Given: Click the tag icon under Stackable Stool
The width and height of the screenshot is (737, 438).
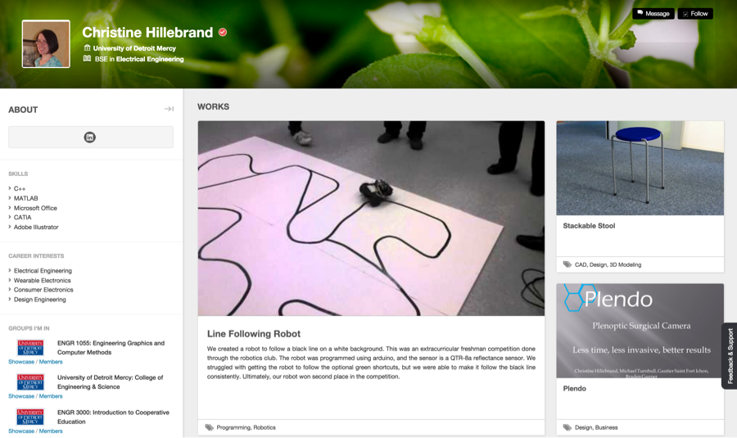Looking at the screenshot, I should [567, 264].
